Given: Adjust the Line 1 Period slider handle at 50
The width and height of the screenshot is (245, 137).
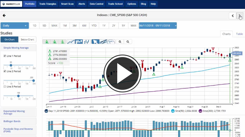Looking at the screenshot, I should (11, 65).
